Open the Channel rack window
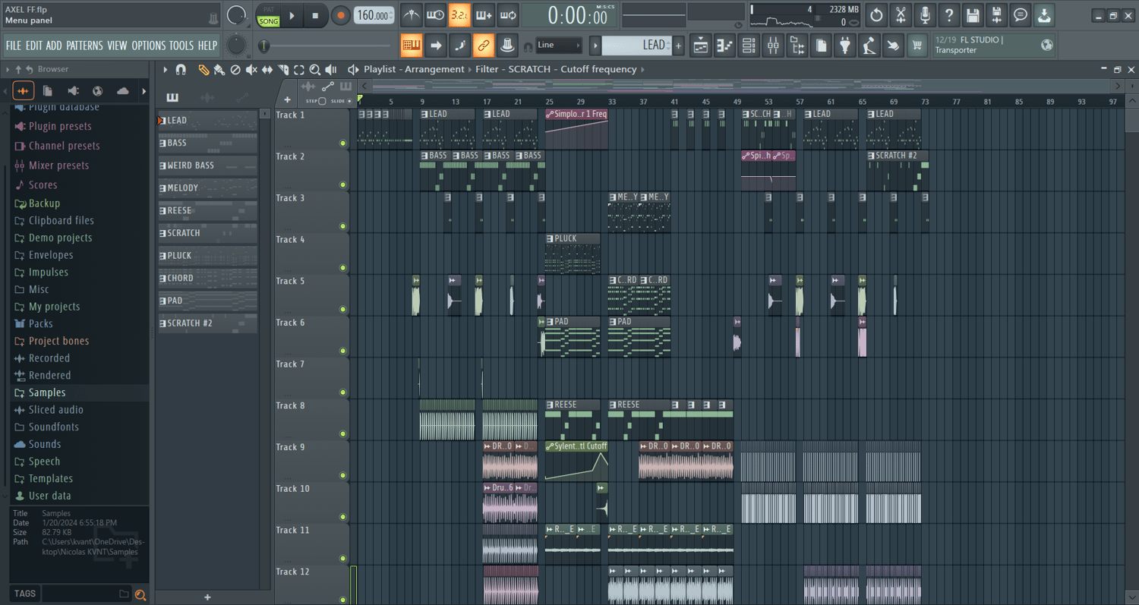The height and width of the screenshot is (605, 1139). pos(749,46)
